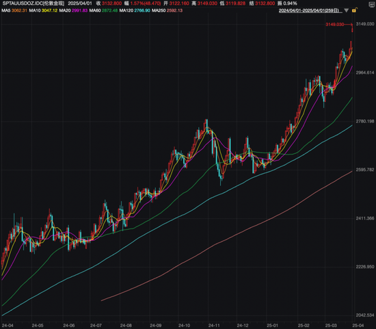This screenshot has height=329, width=376.
Task: Open the display panel icon at top-right corner
Action: click(x=372, y=4)
